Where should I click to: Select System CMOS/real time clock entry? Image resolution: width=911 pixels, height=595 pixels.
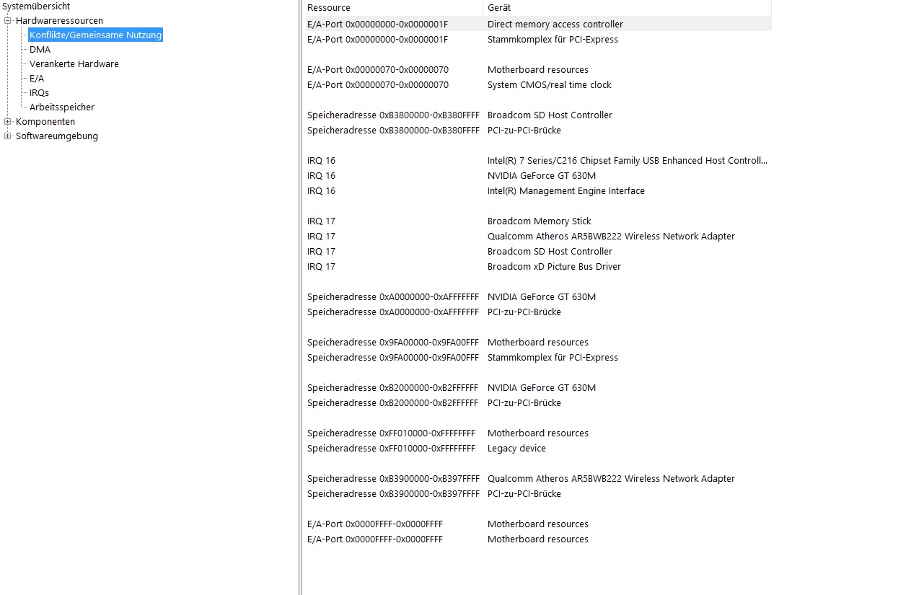click(x=538, y=85)
